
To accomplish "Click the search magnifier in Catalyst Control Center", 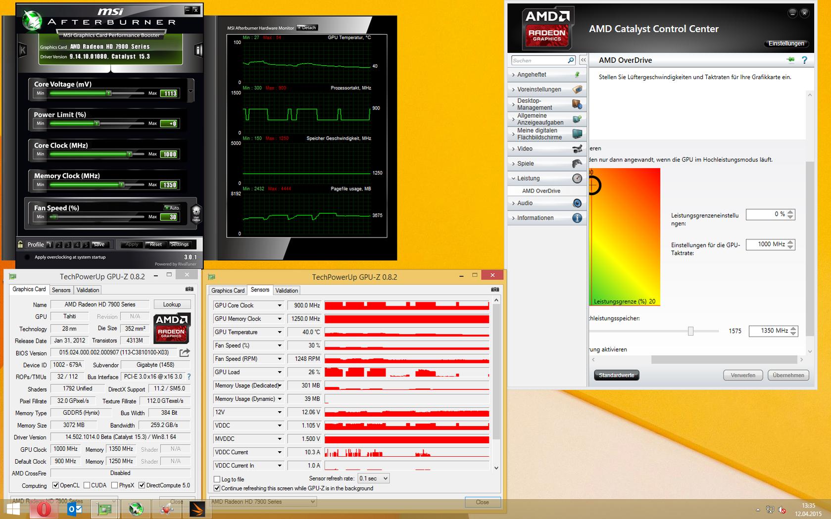I will [571, 60].
